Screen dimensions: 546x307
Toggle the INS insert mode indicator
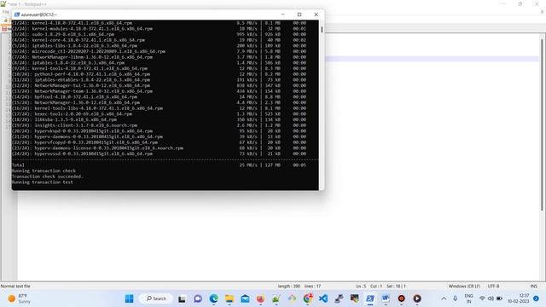click(534, 287)
